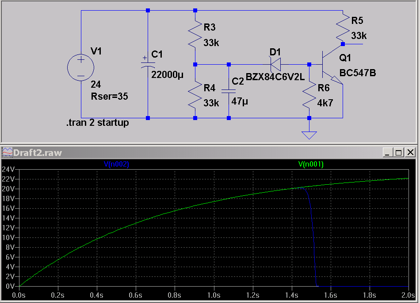Click the R4 33k value label
The height and width of the screenshot is (303, 420).
[x=211, y=103]
